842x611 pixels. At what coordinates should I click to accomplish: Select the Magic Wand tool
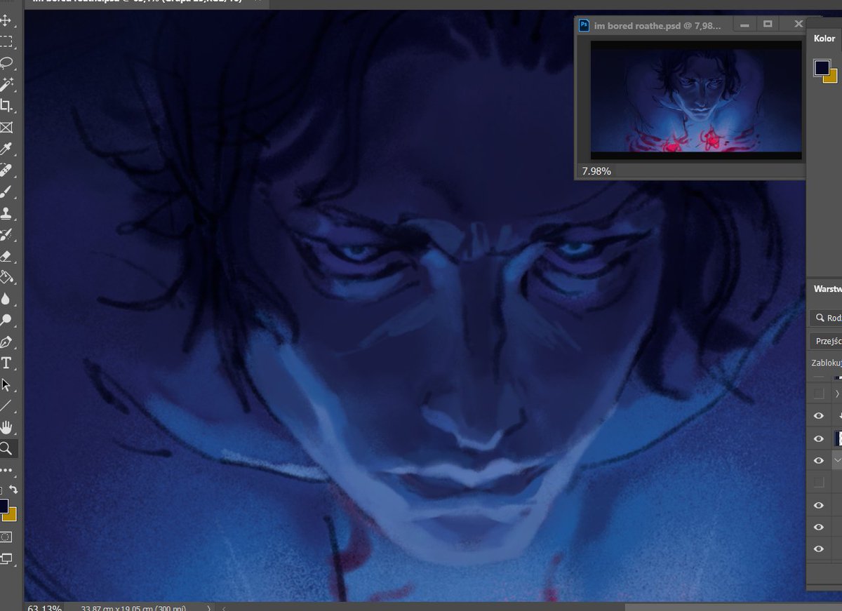click(x=6, y=84)
